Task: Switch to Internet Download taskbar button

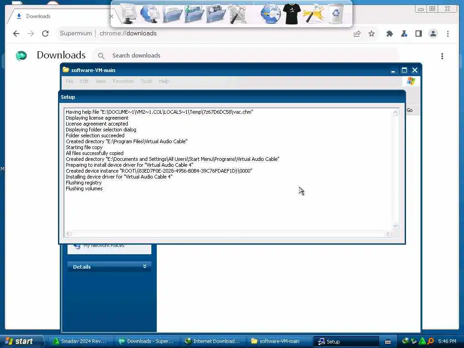Action: [x=213, y=341]
